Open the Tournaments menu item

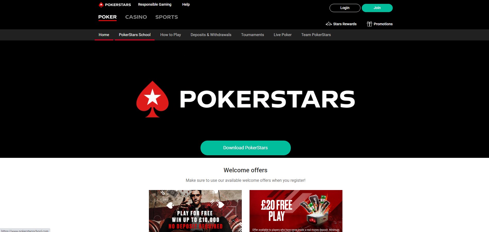[252, 35]
